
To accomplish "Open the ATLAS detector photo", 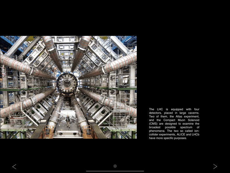I will [x=68, y=87].
